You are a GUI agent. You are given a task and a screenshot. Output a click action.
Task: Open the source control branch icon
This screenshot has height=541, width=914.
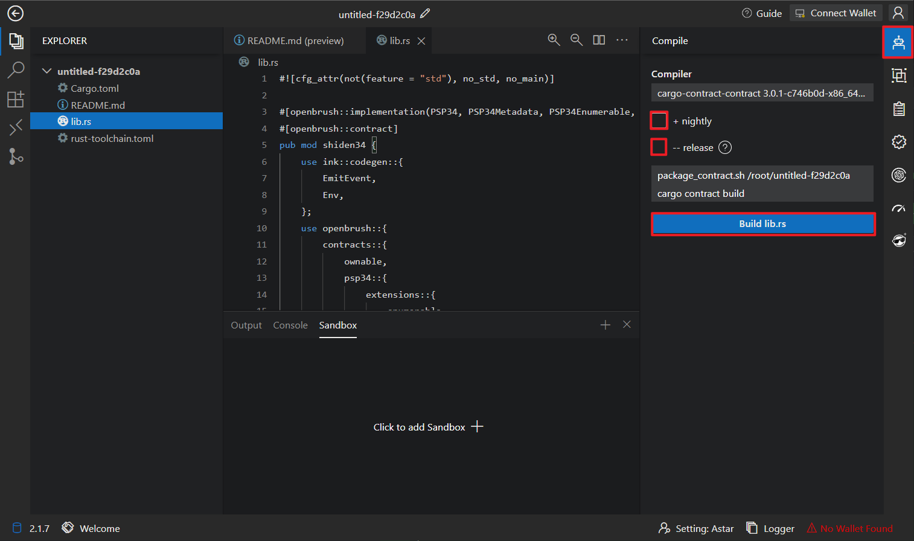click(x=16, y=156)
